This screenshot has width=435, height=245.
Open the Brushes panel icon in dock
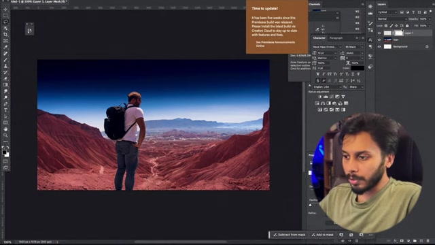[370, 23]
